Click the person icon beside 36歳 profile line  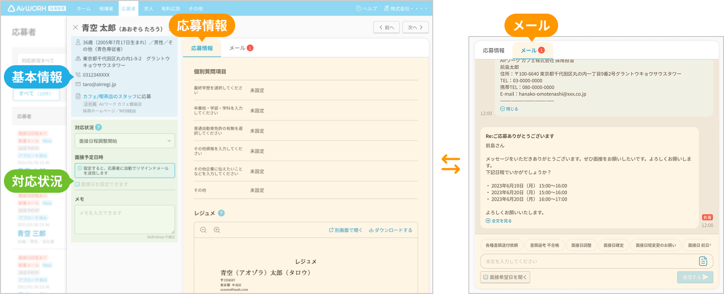(78, 43)
